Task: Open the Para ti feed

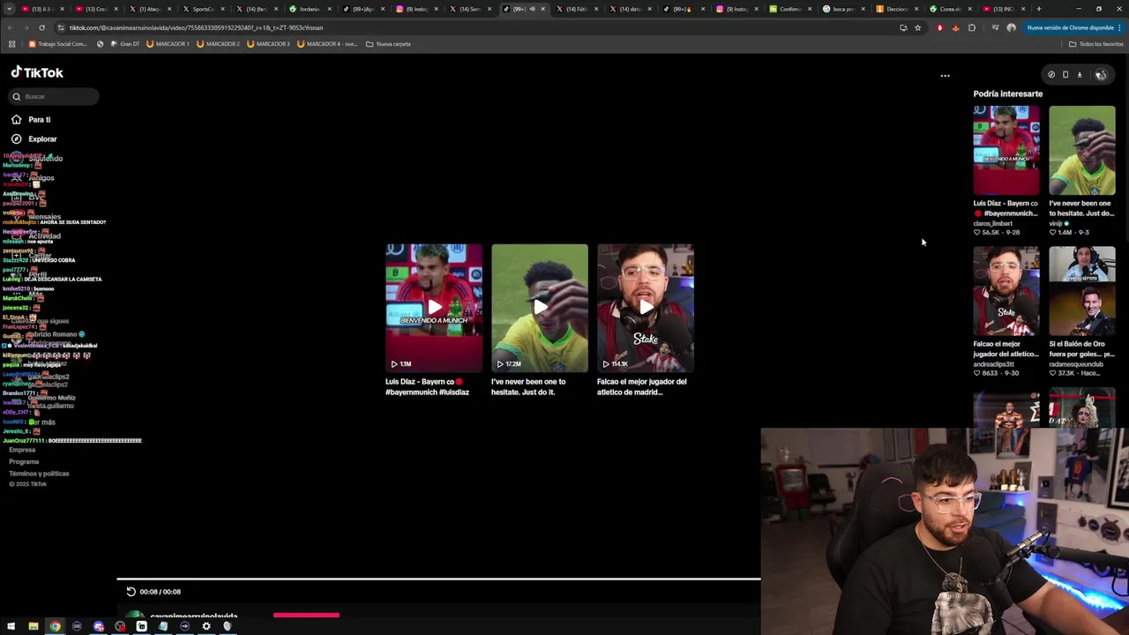Action: pos(39,119)
